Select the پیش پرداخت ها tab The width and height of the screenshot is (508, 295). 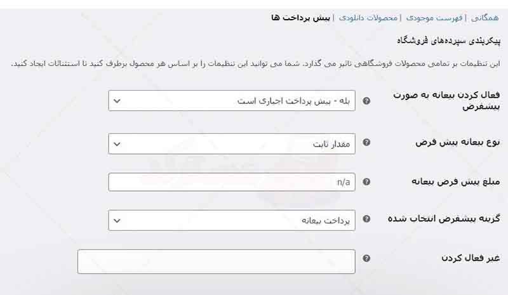300,18
